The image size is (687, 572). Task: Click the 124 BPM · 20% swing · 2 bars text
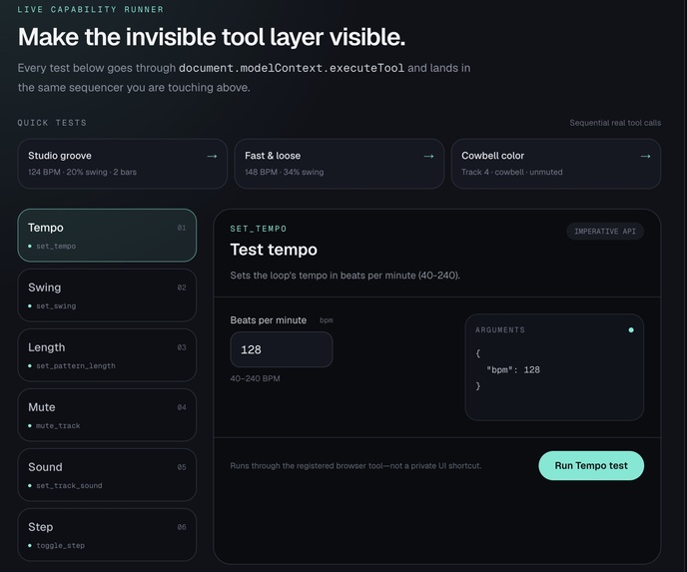(82, 172)
